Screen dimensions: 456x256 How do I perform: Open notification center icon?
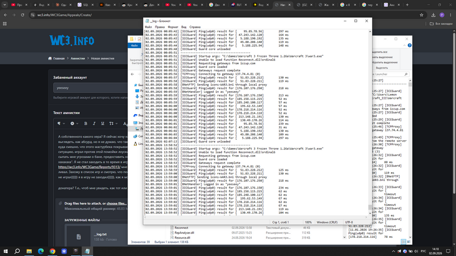pos(448,251)
